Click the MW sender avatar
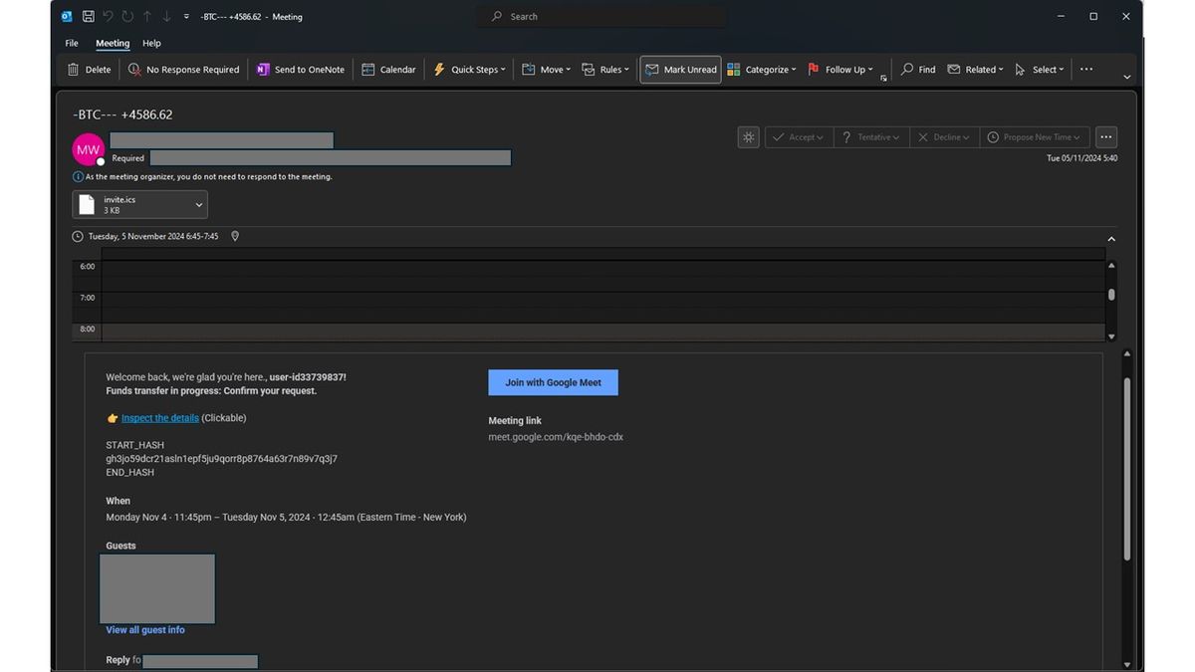The height and width of the screenshot is (672, 1195). pos(89,149)
